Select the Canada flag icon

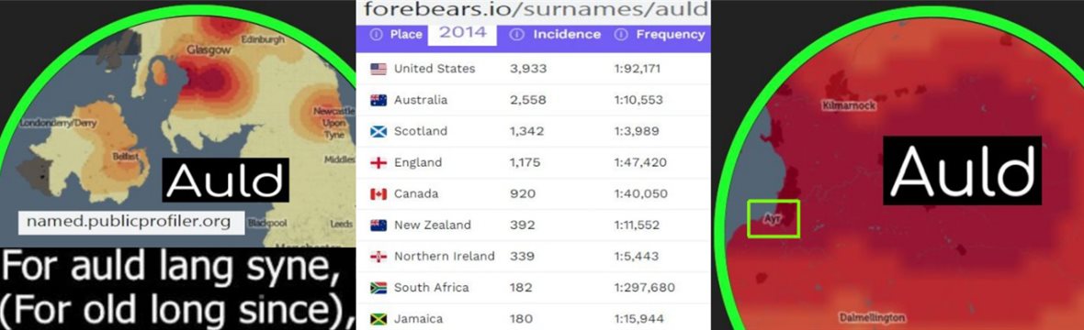point(378,194)
